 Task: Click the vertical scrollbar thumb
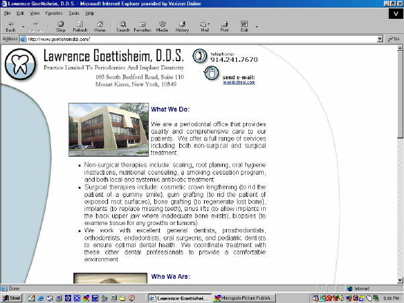pyautogui.click(x=400, y=95)
